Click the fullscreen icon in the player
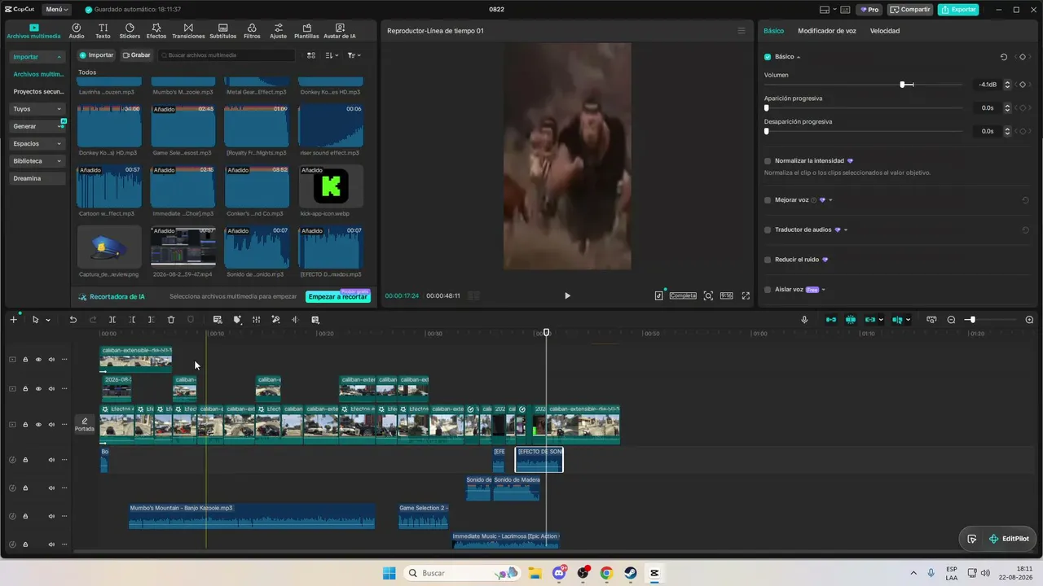Viewport: 1043px width, 586px height. tap(746, 295)
